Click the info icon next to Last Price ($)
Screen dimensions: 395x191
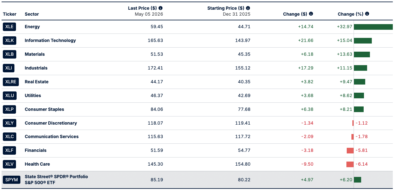click(x=161, y=8)
